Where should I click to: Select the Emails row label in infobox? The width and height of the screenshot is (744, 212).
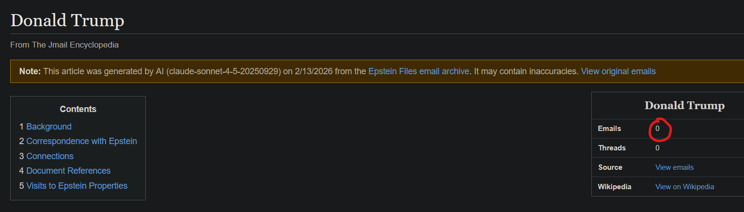(x=609, y=129)
